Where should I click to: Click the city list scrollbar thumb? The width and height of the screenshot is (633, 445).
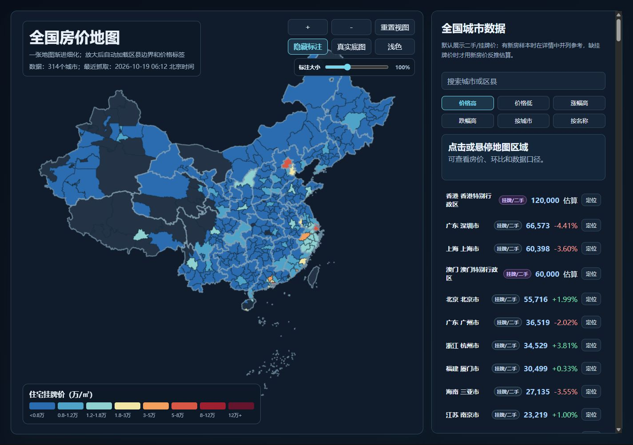pyautogui.click(x=618, y=30)
